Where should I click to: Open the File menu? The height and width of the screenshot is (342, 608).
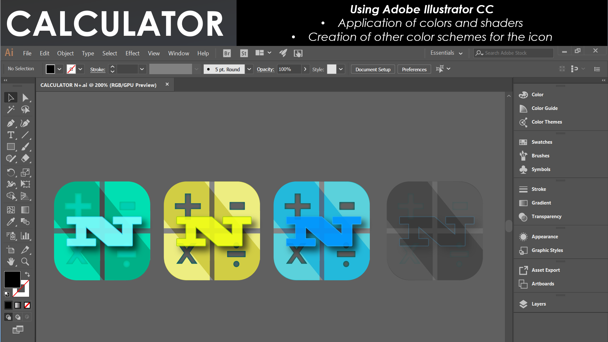pyautogui.click(x=27, y=53)
